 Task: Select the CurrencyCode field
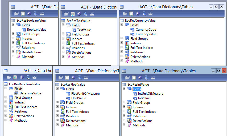tap(146, 30)
